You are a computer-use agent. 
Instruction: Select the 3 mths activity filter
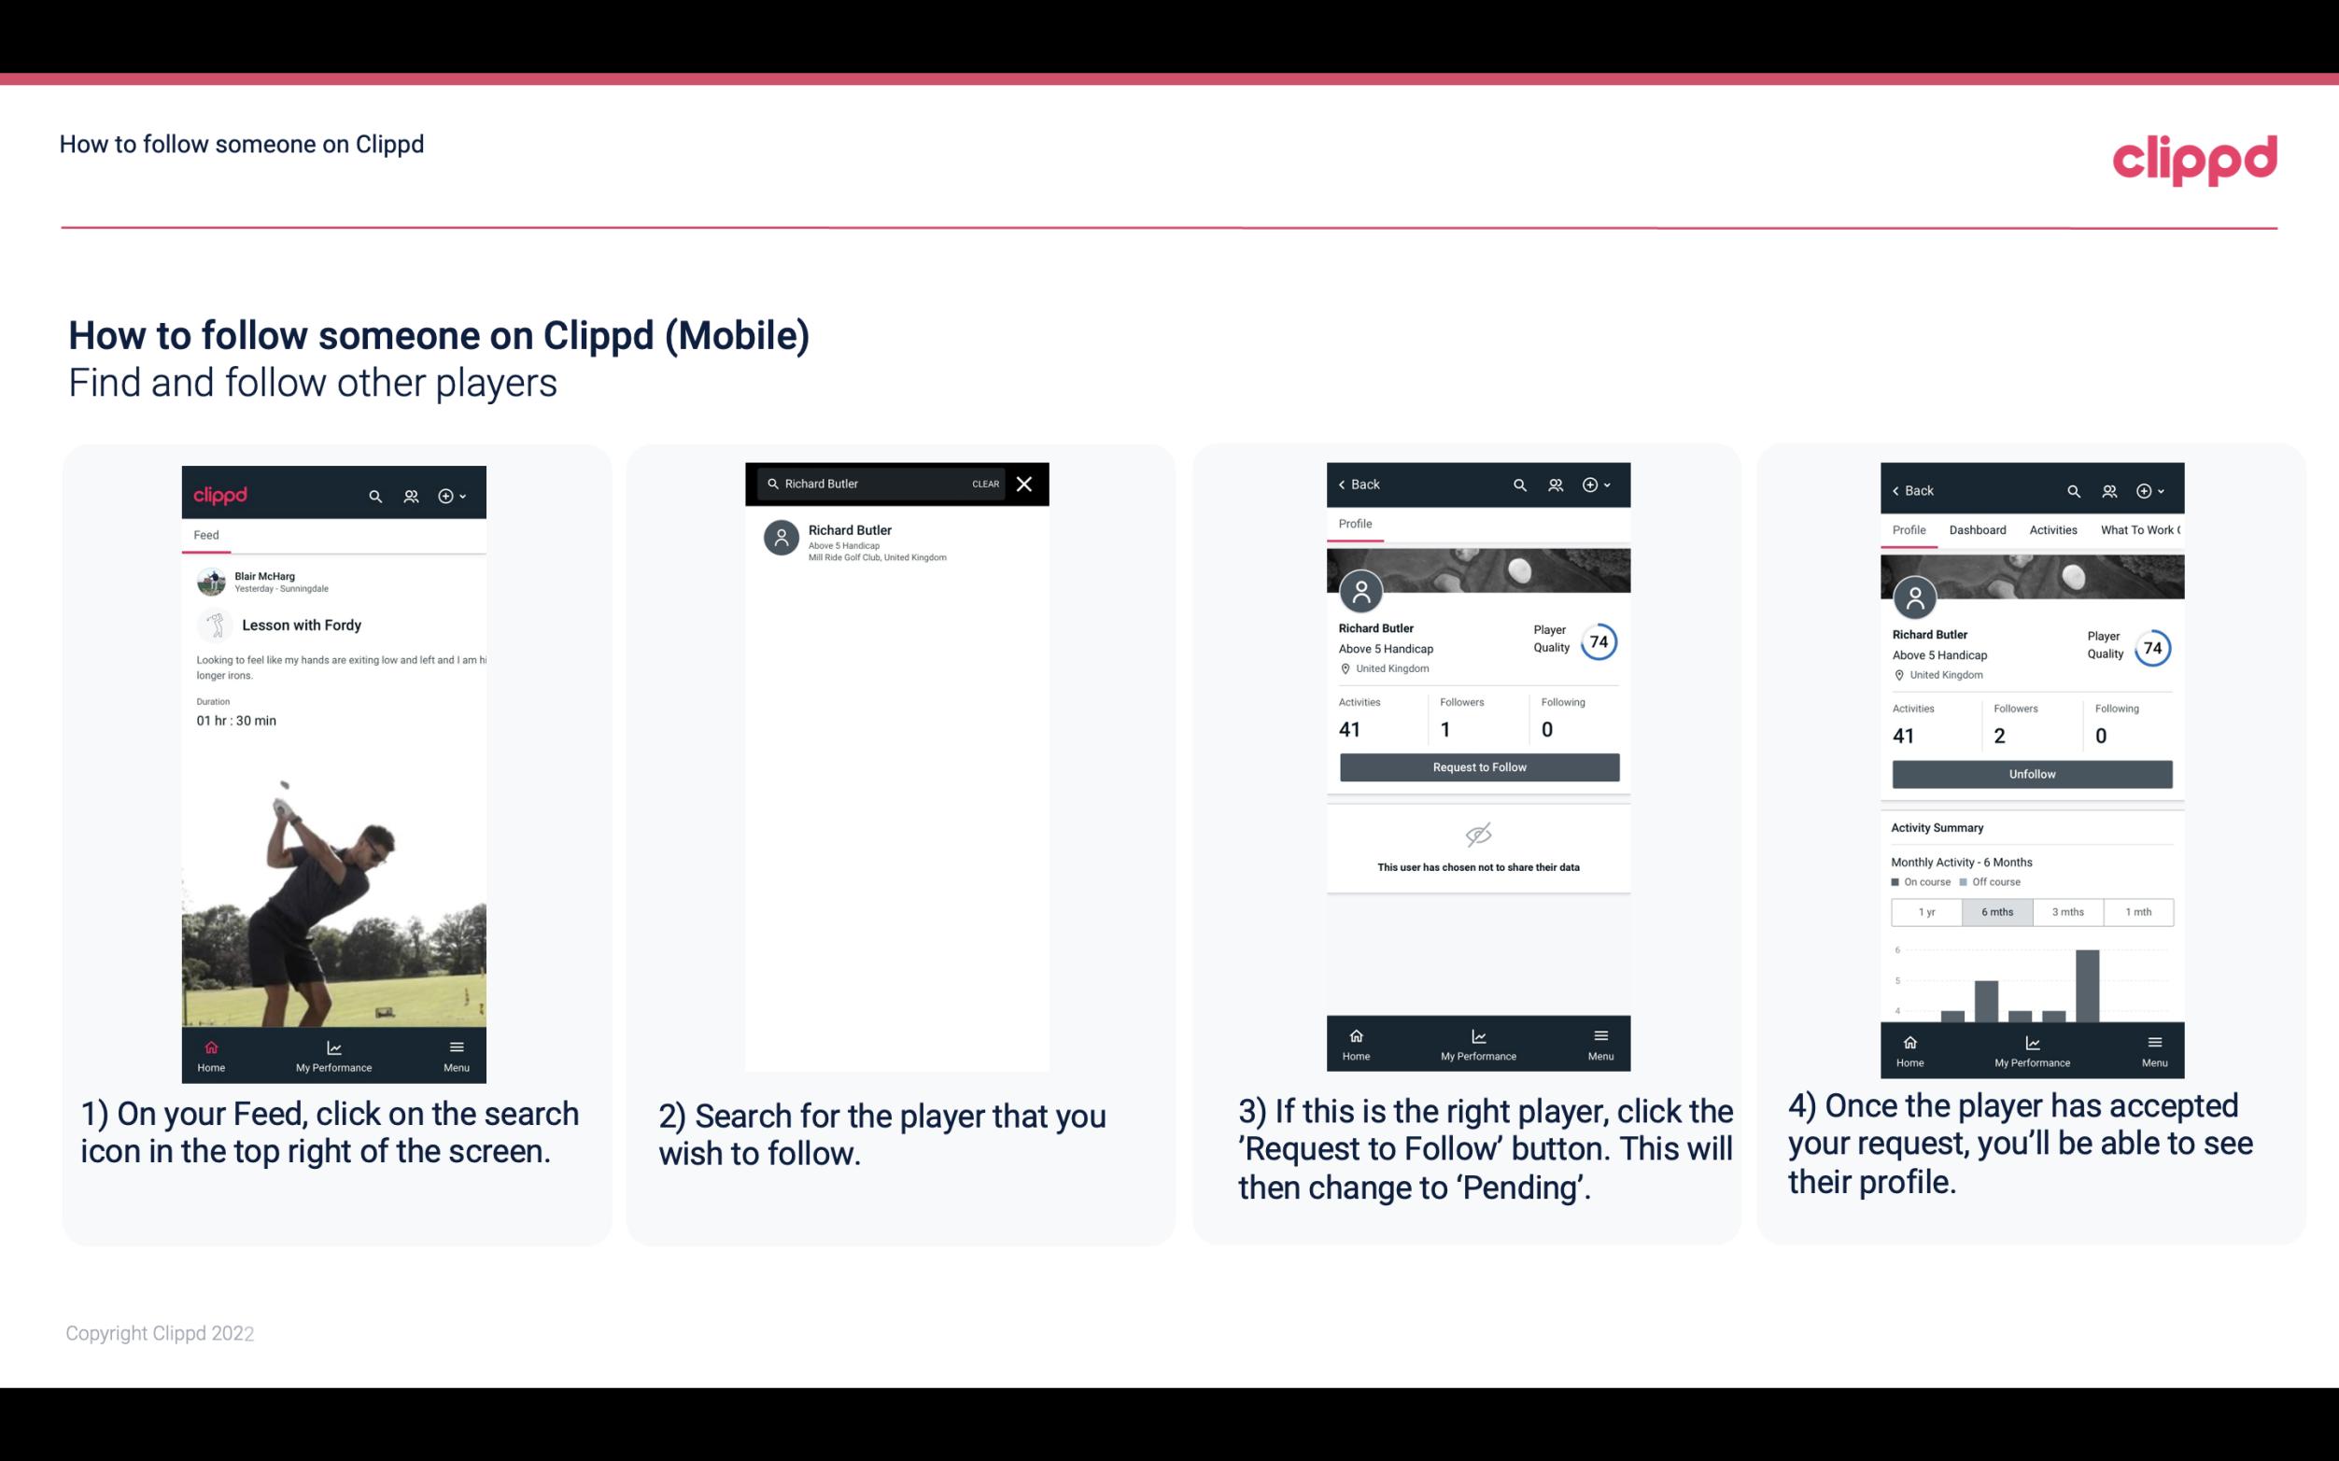2068,910
